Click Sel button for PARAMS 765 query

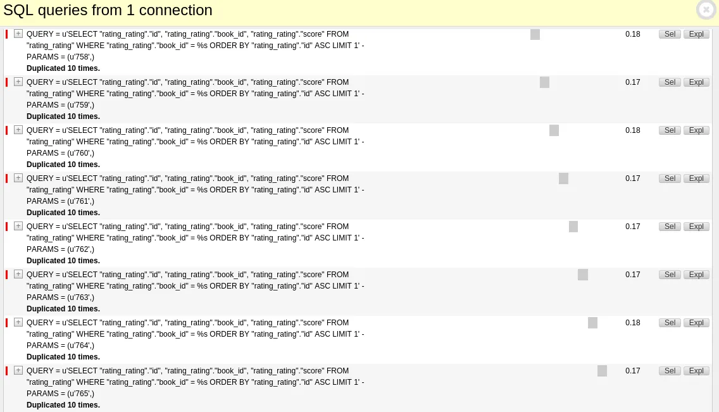point(670,371)
